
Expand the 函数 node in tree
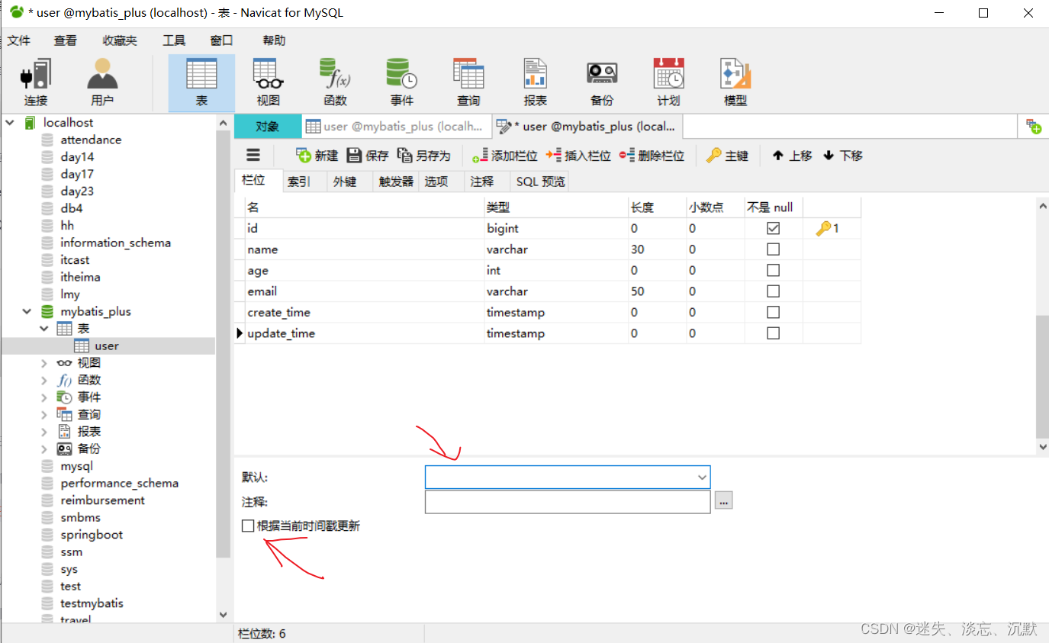(44, 380)
